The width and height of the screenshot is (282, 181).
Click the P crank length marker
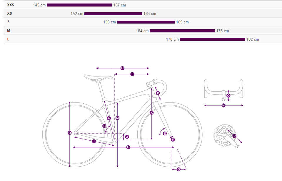click(x=234, y=136)
